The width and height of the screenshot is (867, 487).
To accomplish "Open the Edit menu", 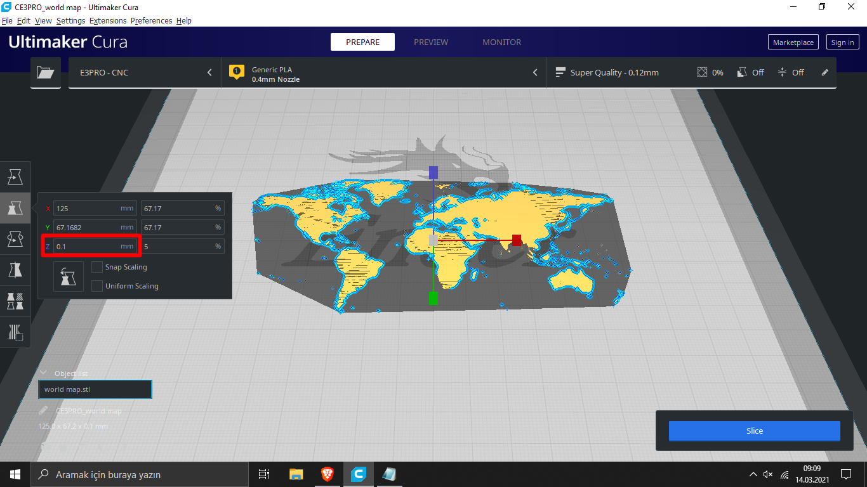I will (x=23, y=20).
